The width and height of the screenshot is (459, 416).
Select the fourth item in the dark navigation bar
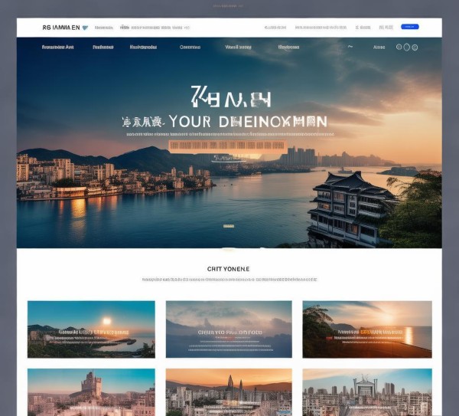190,47
